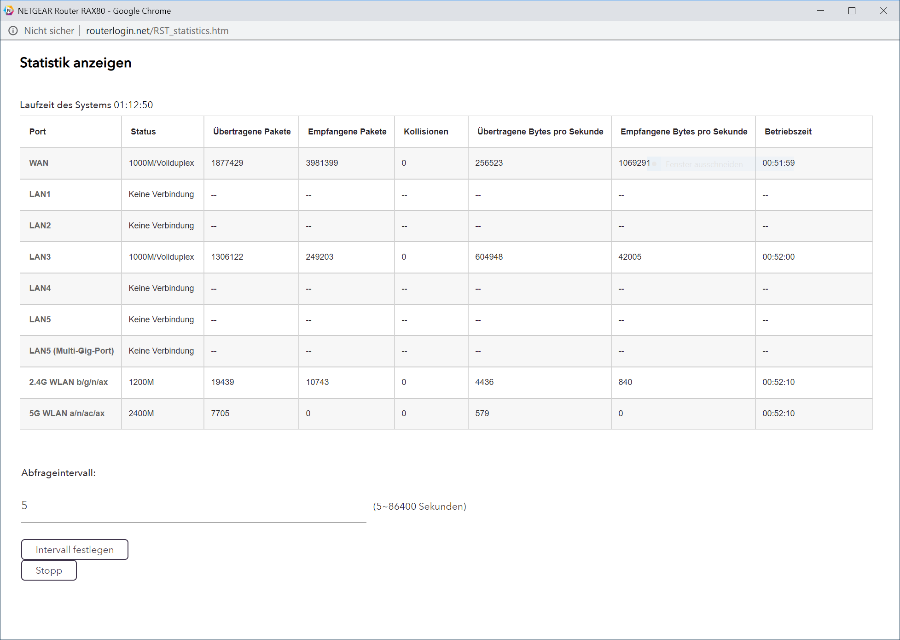Click the site info icon in address bar
The image size is (900, 640).
(13, 31)
